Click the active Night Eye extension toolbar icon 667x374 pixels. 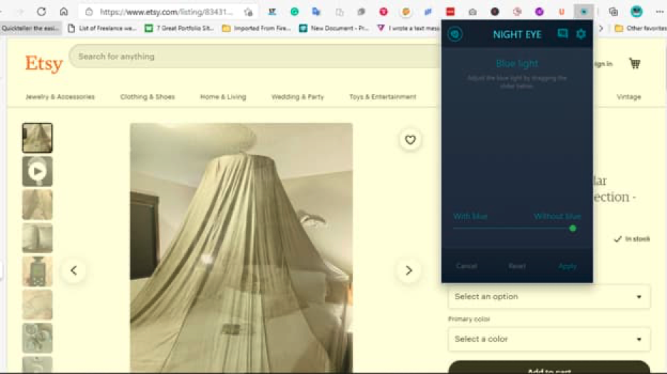coord(584,12)
